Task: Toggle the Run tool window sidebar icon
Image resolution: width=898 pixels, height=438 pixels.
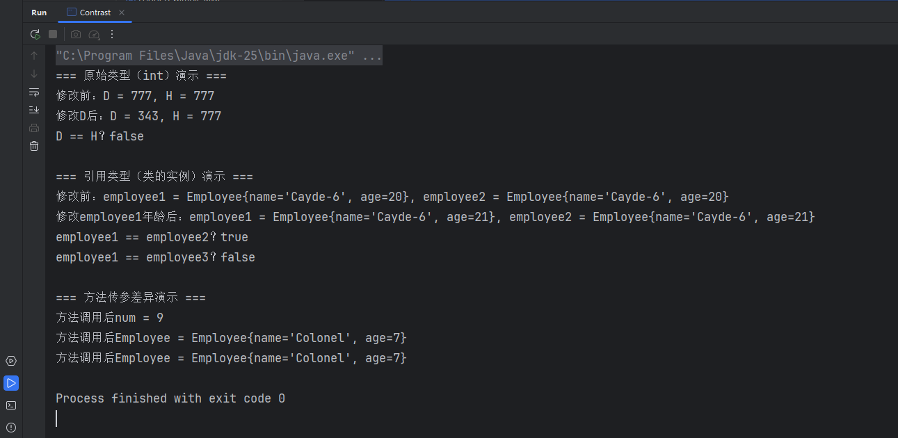Action: [11, 383]
